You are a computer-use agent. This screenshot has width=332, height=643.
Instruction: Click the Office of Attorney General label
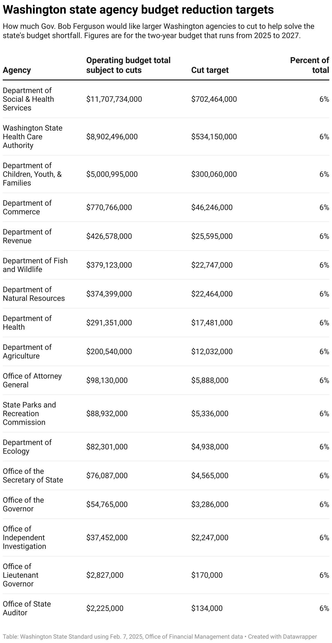point(32,380)
